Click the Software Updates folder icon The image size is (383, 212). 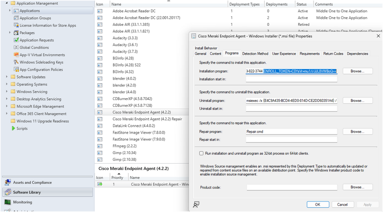click(13, 77)
